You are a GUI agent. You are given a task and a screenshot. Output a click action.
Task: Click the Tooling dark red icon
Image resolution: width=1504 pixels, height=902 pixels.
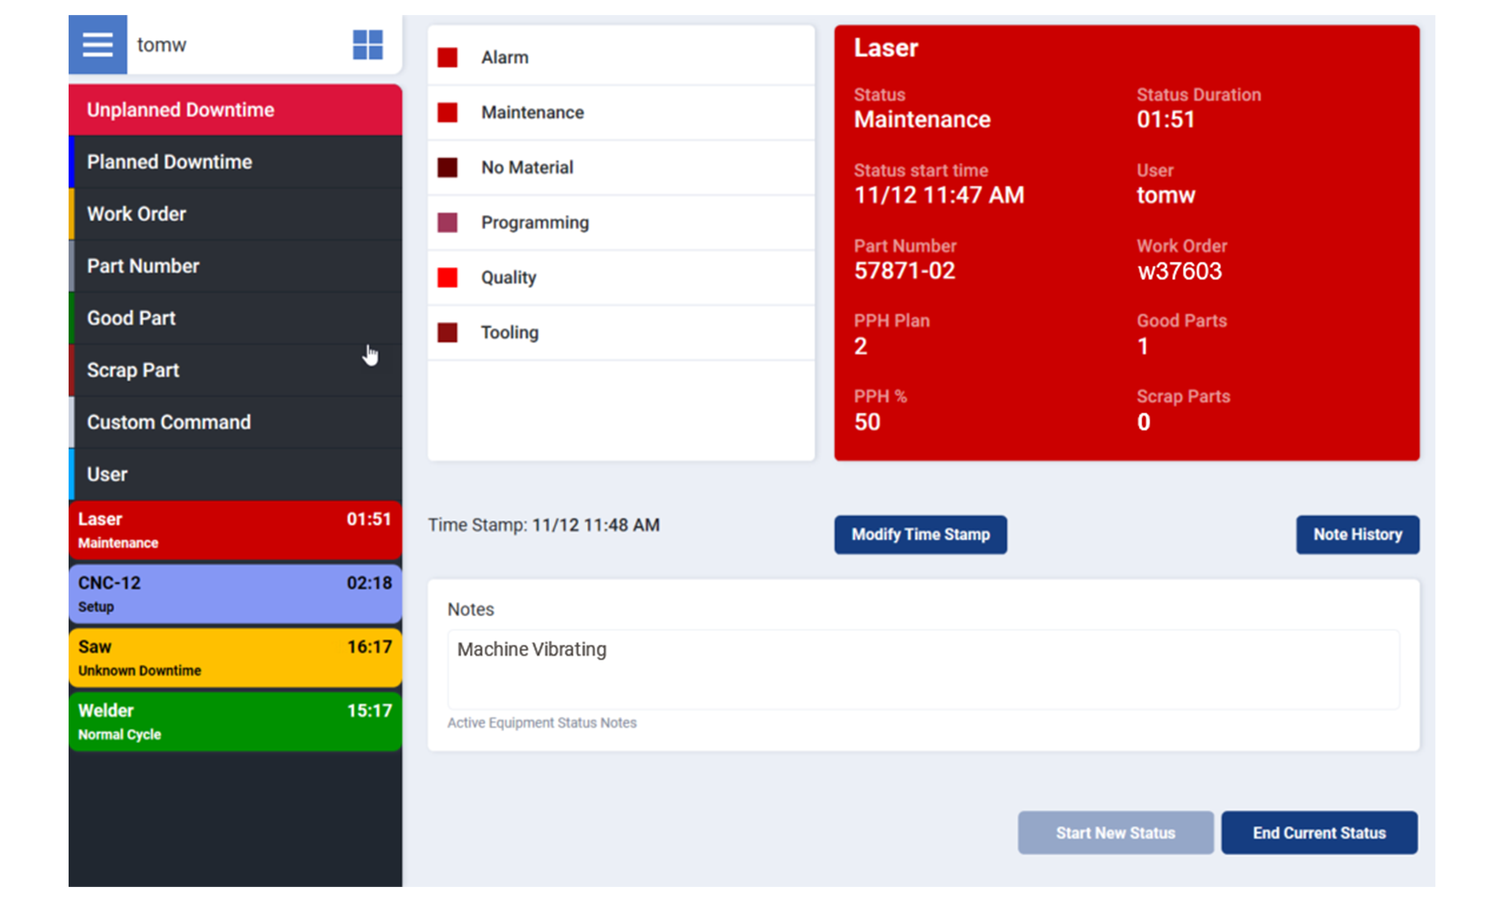[x=448, y=333]
